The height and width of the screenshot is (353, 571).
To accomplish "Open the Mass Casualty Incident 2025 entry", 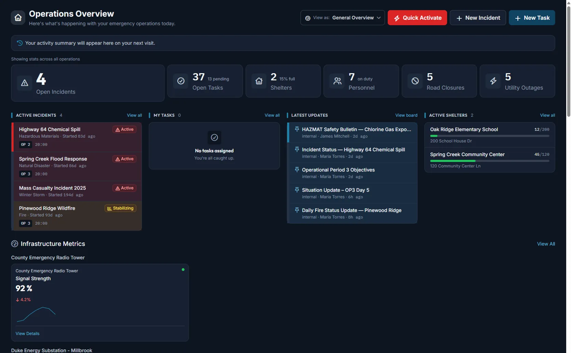I will pos(77,191).
